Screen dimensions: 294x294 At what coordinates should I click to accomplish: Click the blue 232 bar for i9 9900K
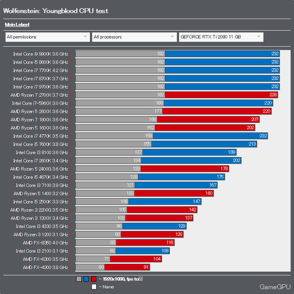[223, 54]
